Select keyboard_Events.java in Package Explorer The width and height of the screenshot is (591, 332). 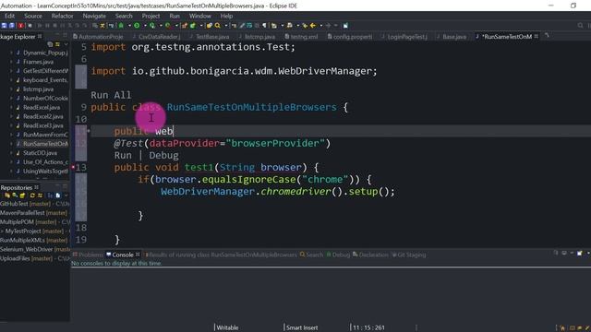pyautogui.click(x=45, y=80)
